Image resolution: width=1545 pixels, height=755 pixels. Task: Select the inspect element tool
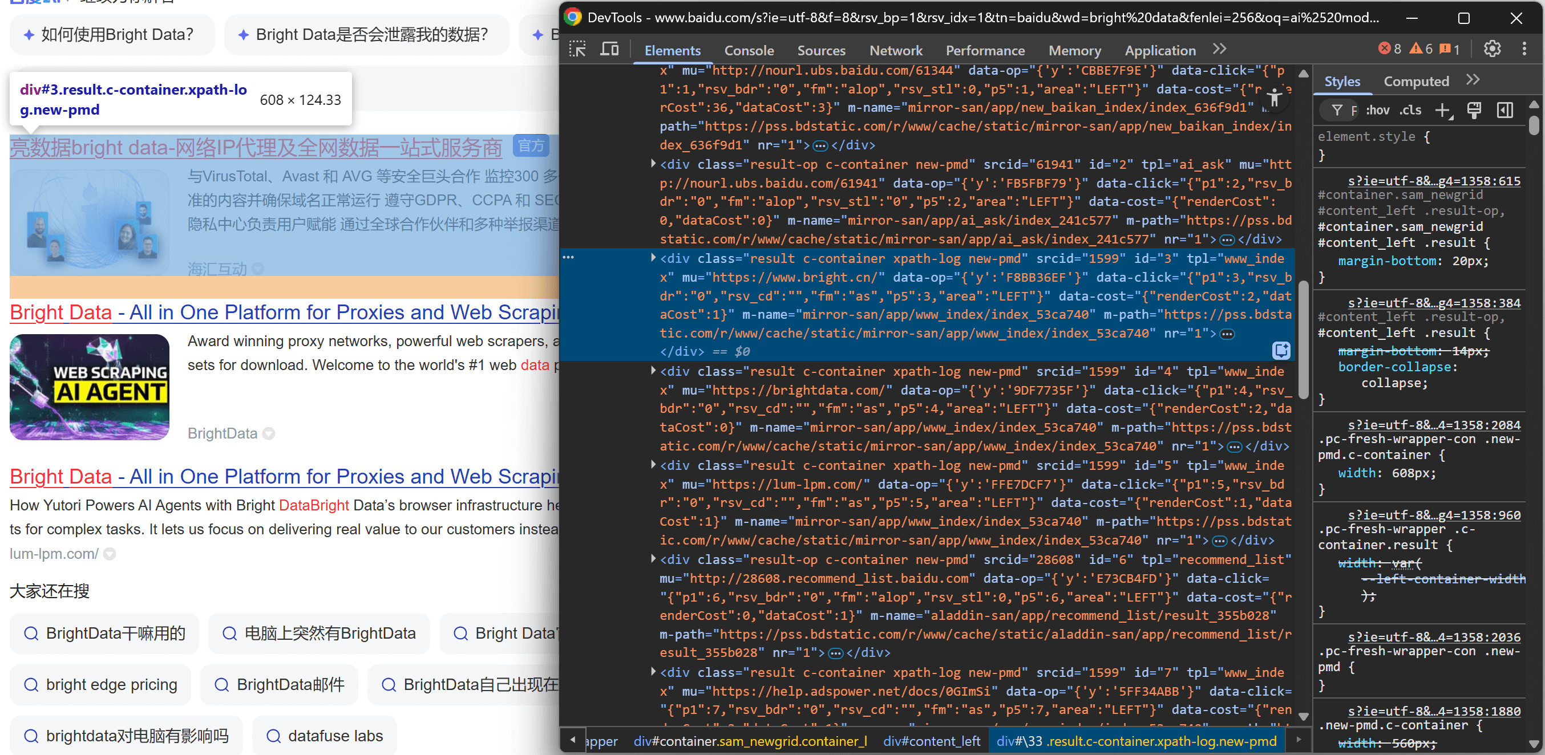click(x=577, y=48)
